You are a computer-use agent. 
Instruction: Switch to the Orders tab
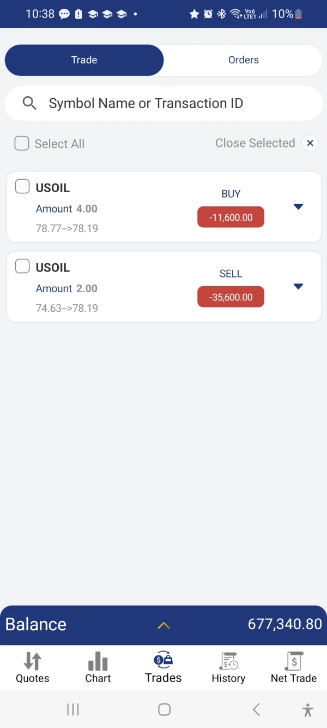(243, 60)
